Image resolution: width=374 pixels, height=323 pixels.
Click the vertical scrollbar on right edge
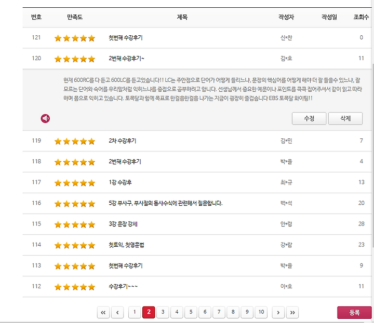point(373,156)
